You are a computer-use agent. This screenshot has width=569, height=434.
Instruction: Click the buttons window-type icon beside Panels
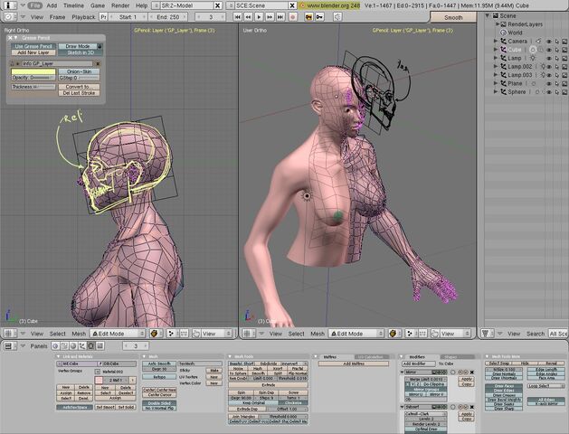coord(9,346)
